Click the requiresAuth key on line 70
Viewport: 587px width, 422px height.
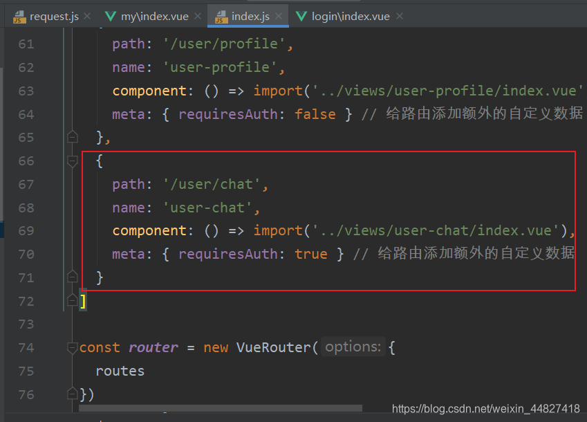[x=228, y=255]
